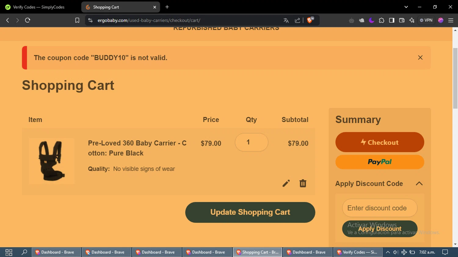
Task: Select the quantity field showing 1
Action: coord(251,142)
